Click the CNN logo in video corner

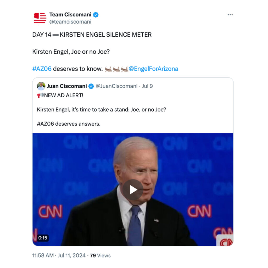(225, 240)
